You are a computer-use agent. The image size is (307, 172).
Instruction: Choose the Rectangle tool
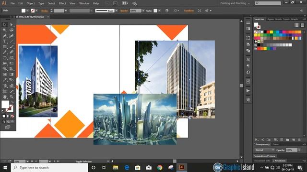point(5,47)
